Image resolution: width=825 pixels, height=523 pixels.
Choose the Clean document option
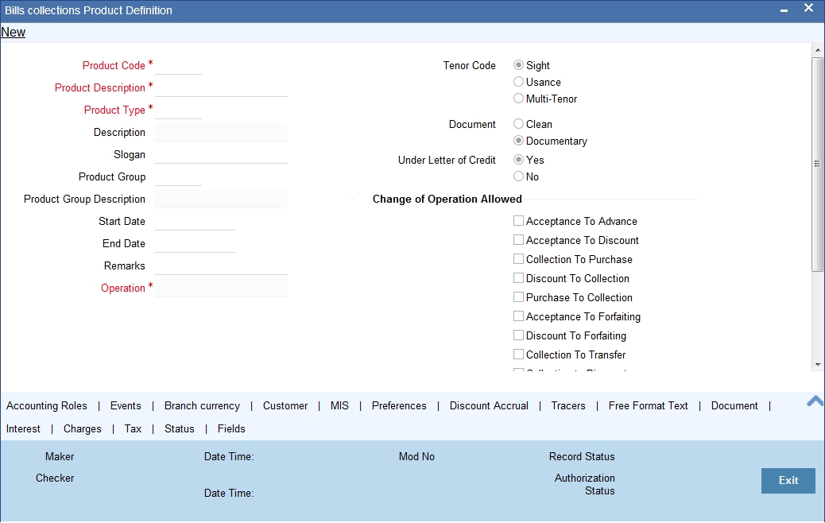point(518,124)
